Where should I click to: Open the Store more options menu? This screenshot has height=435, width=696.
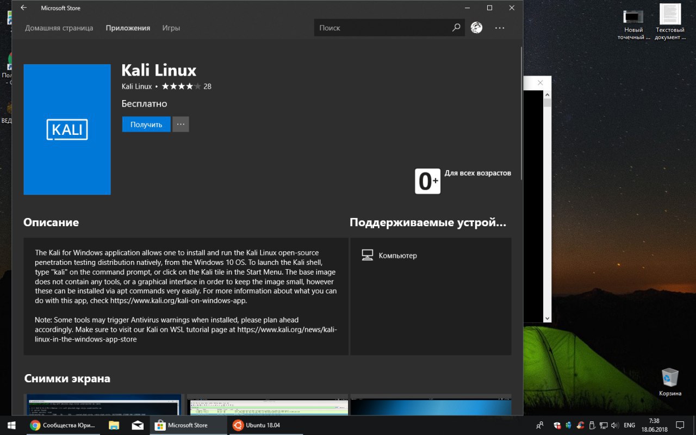point(500,28)
